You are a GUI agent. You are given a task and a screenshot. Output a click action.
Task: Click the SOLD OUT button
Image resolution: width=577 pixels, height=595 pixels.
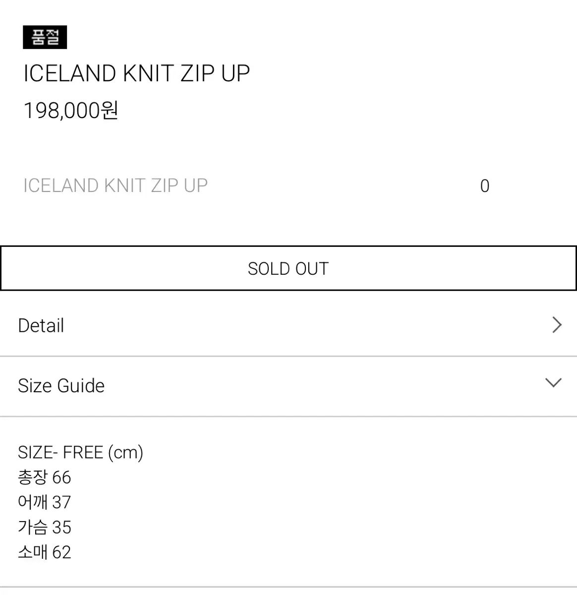tap(288, 268)
